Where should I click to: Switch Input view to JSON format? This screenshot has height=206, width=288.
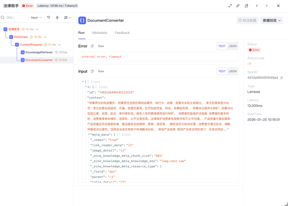tap(233, 71)
